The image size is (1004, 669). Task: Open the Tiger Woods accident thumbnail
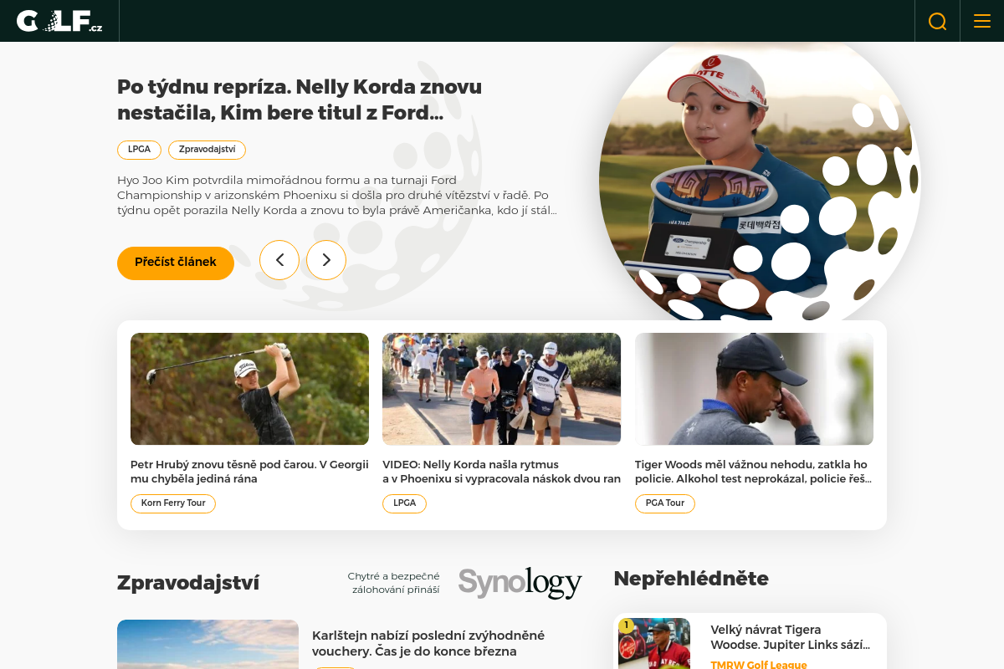coord(754,389)
